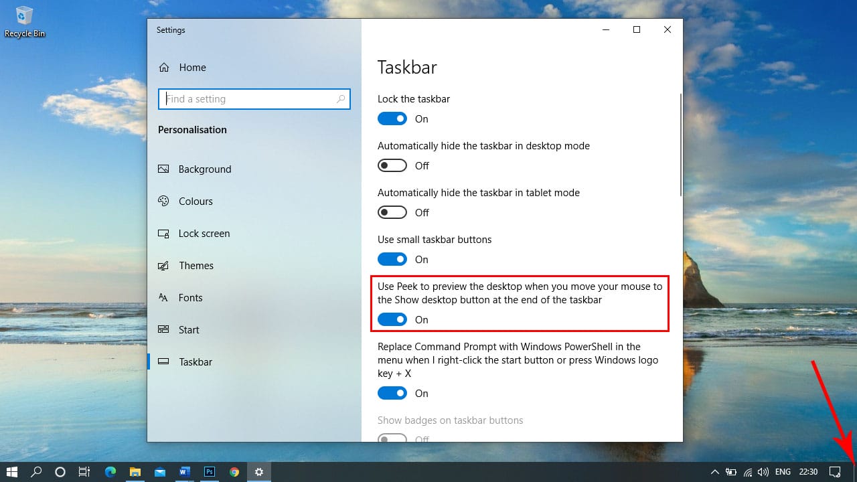The image size is (857, 482).
Task: Launch Google Chrome from the taskbar
Action: click(234, 472)
